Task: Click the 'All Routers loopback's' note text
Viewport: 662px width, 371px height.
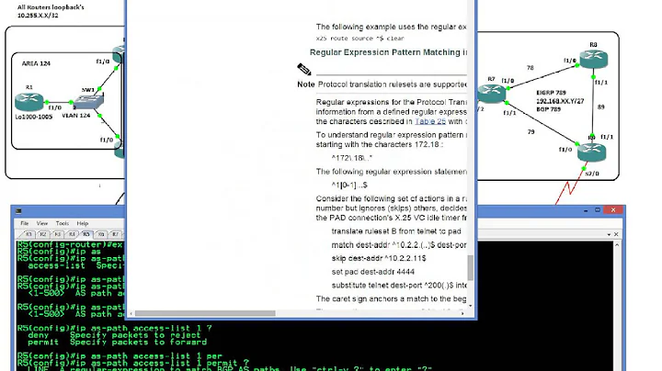Action: 51,7
